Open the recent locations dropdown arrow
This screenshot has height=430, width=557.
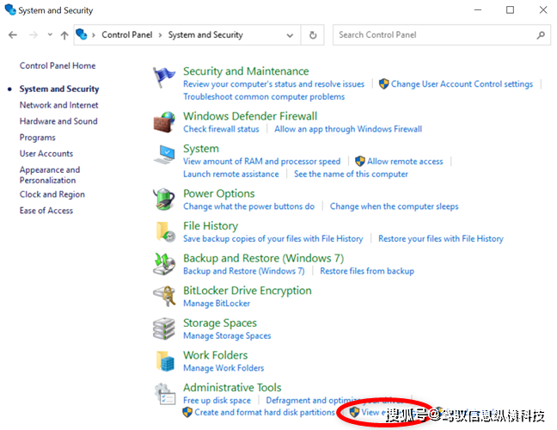[50, 34]
